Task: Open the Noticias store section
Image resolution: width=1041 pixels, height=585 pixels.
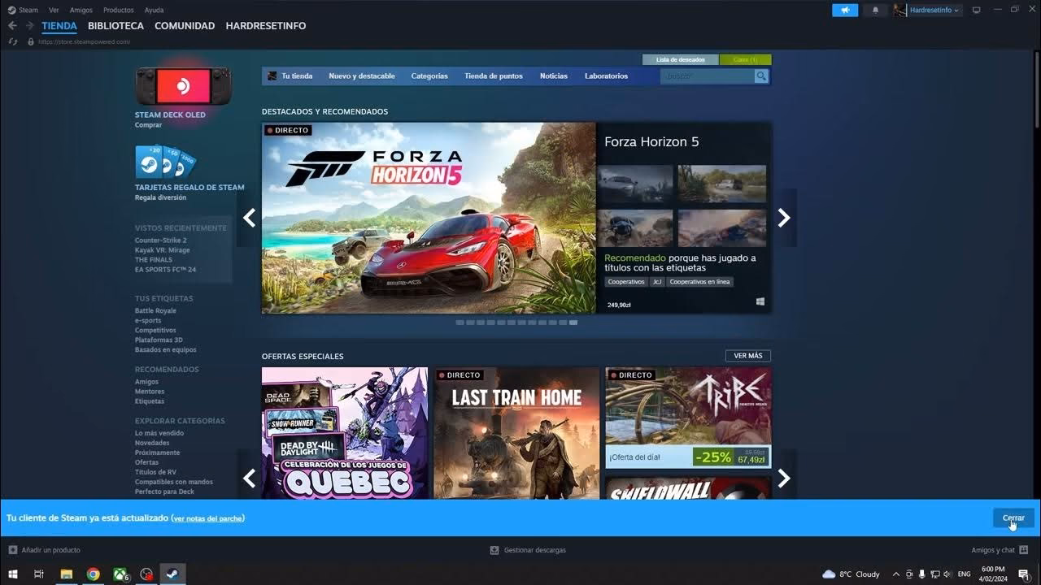Action: coord(554,76)
